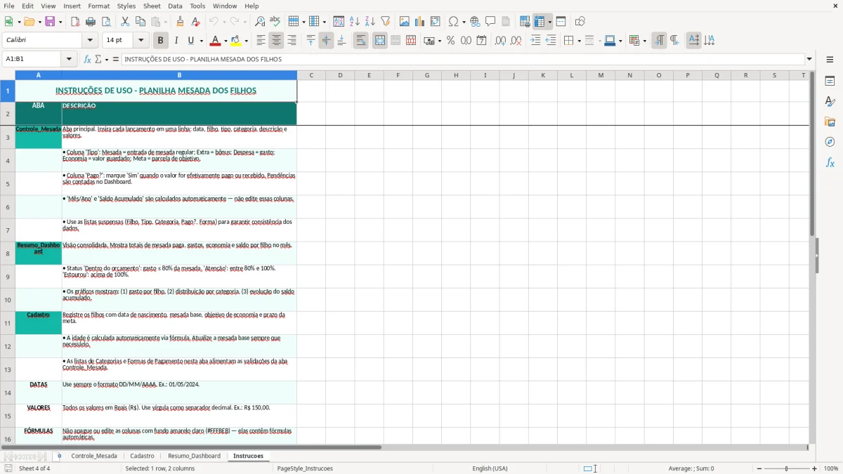Switch to the Cadastro sheet tab
Image resolution: width=843 pixels, height=474 pixels.
tap(142, 456)
